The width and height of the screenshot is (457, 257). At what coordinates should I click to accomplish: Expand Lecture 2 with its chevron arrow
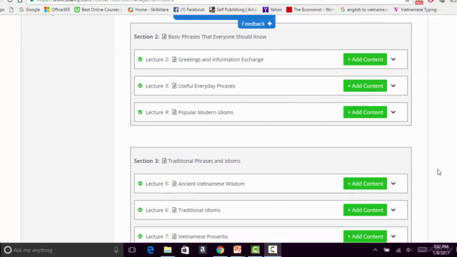click(x=393, y=59)
